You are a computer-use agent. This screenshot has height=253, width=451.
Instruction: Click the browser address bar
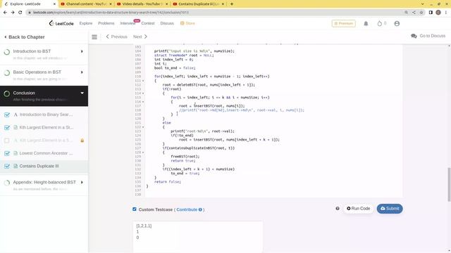[216, 13]
